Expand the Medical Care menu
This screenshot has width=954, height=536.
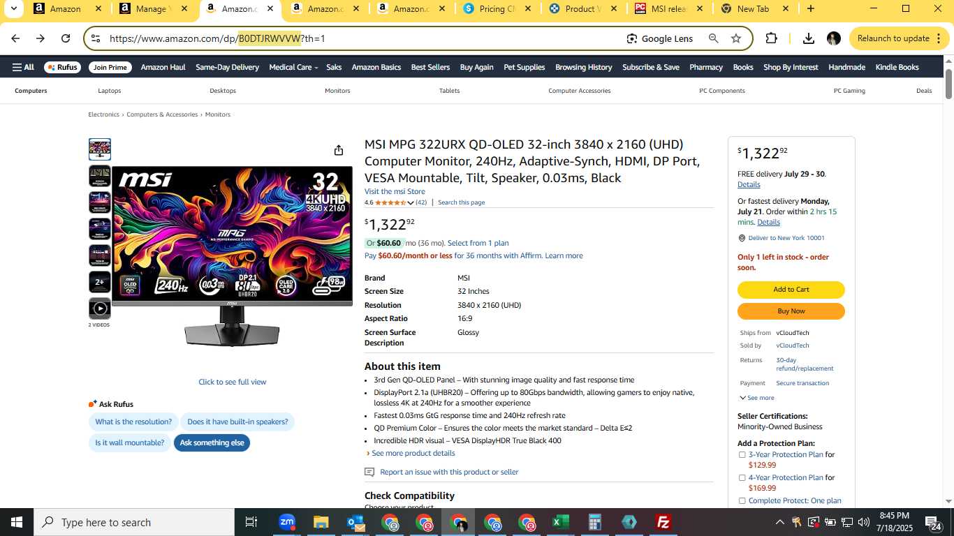point(293,67)
